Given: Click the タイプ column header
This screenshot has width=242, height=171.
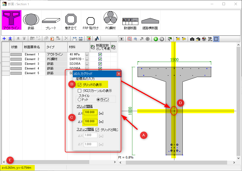Looking at the screenshot, I should click(x=56, y=47).
